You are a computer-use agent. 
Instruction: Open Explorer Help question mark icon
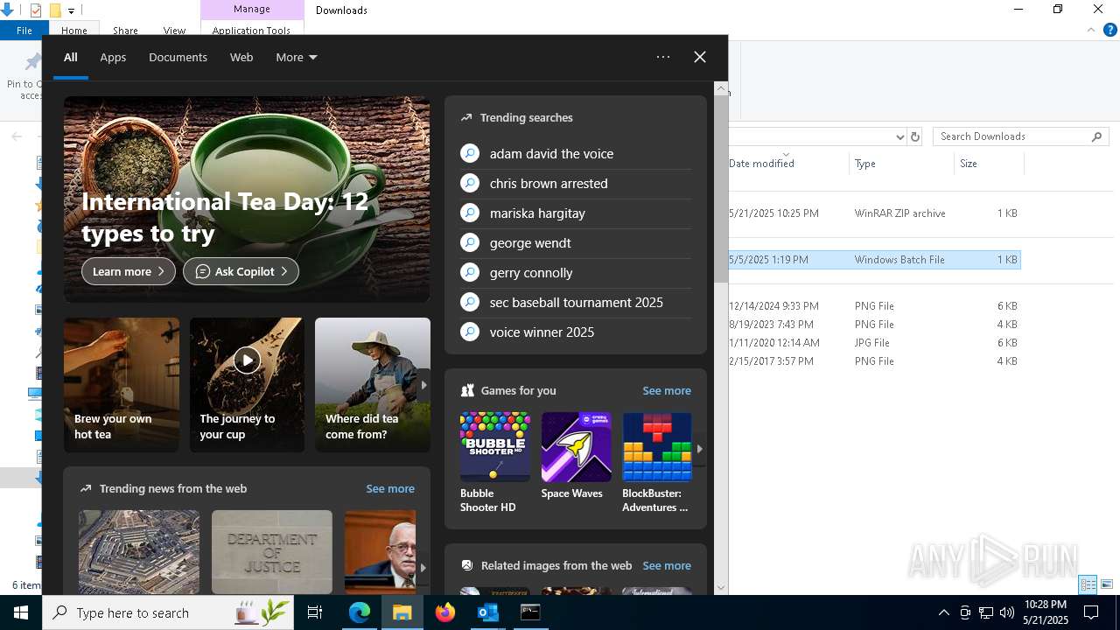pyautogui.click(x=1110, y=30)
